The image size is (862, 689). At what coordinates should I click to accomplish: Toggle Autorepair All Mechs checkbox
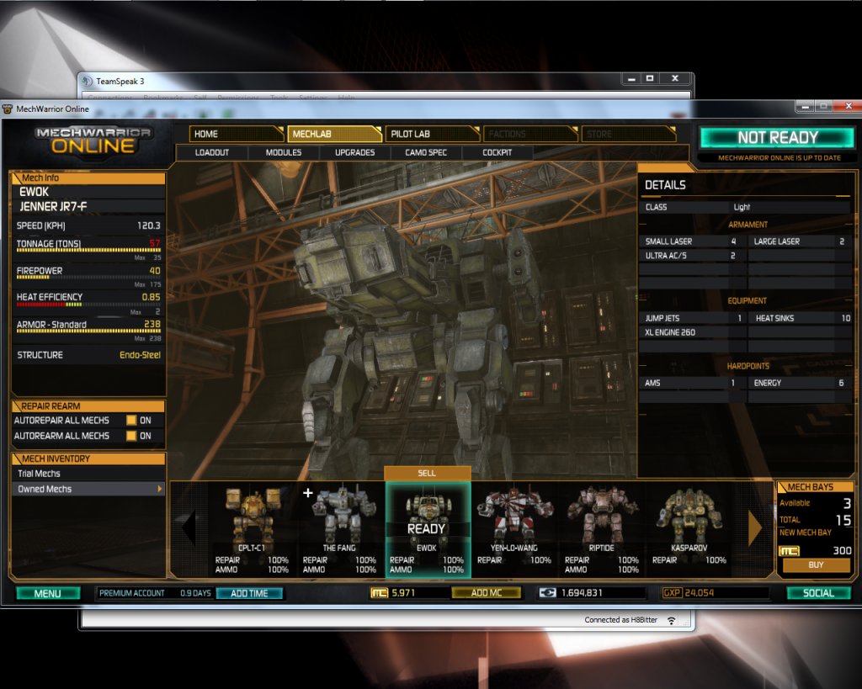click(x=131, y=421)
